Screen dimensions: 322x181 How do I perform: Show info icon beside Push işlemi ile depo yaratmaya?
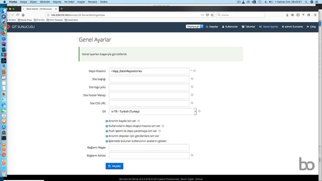159,131
